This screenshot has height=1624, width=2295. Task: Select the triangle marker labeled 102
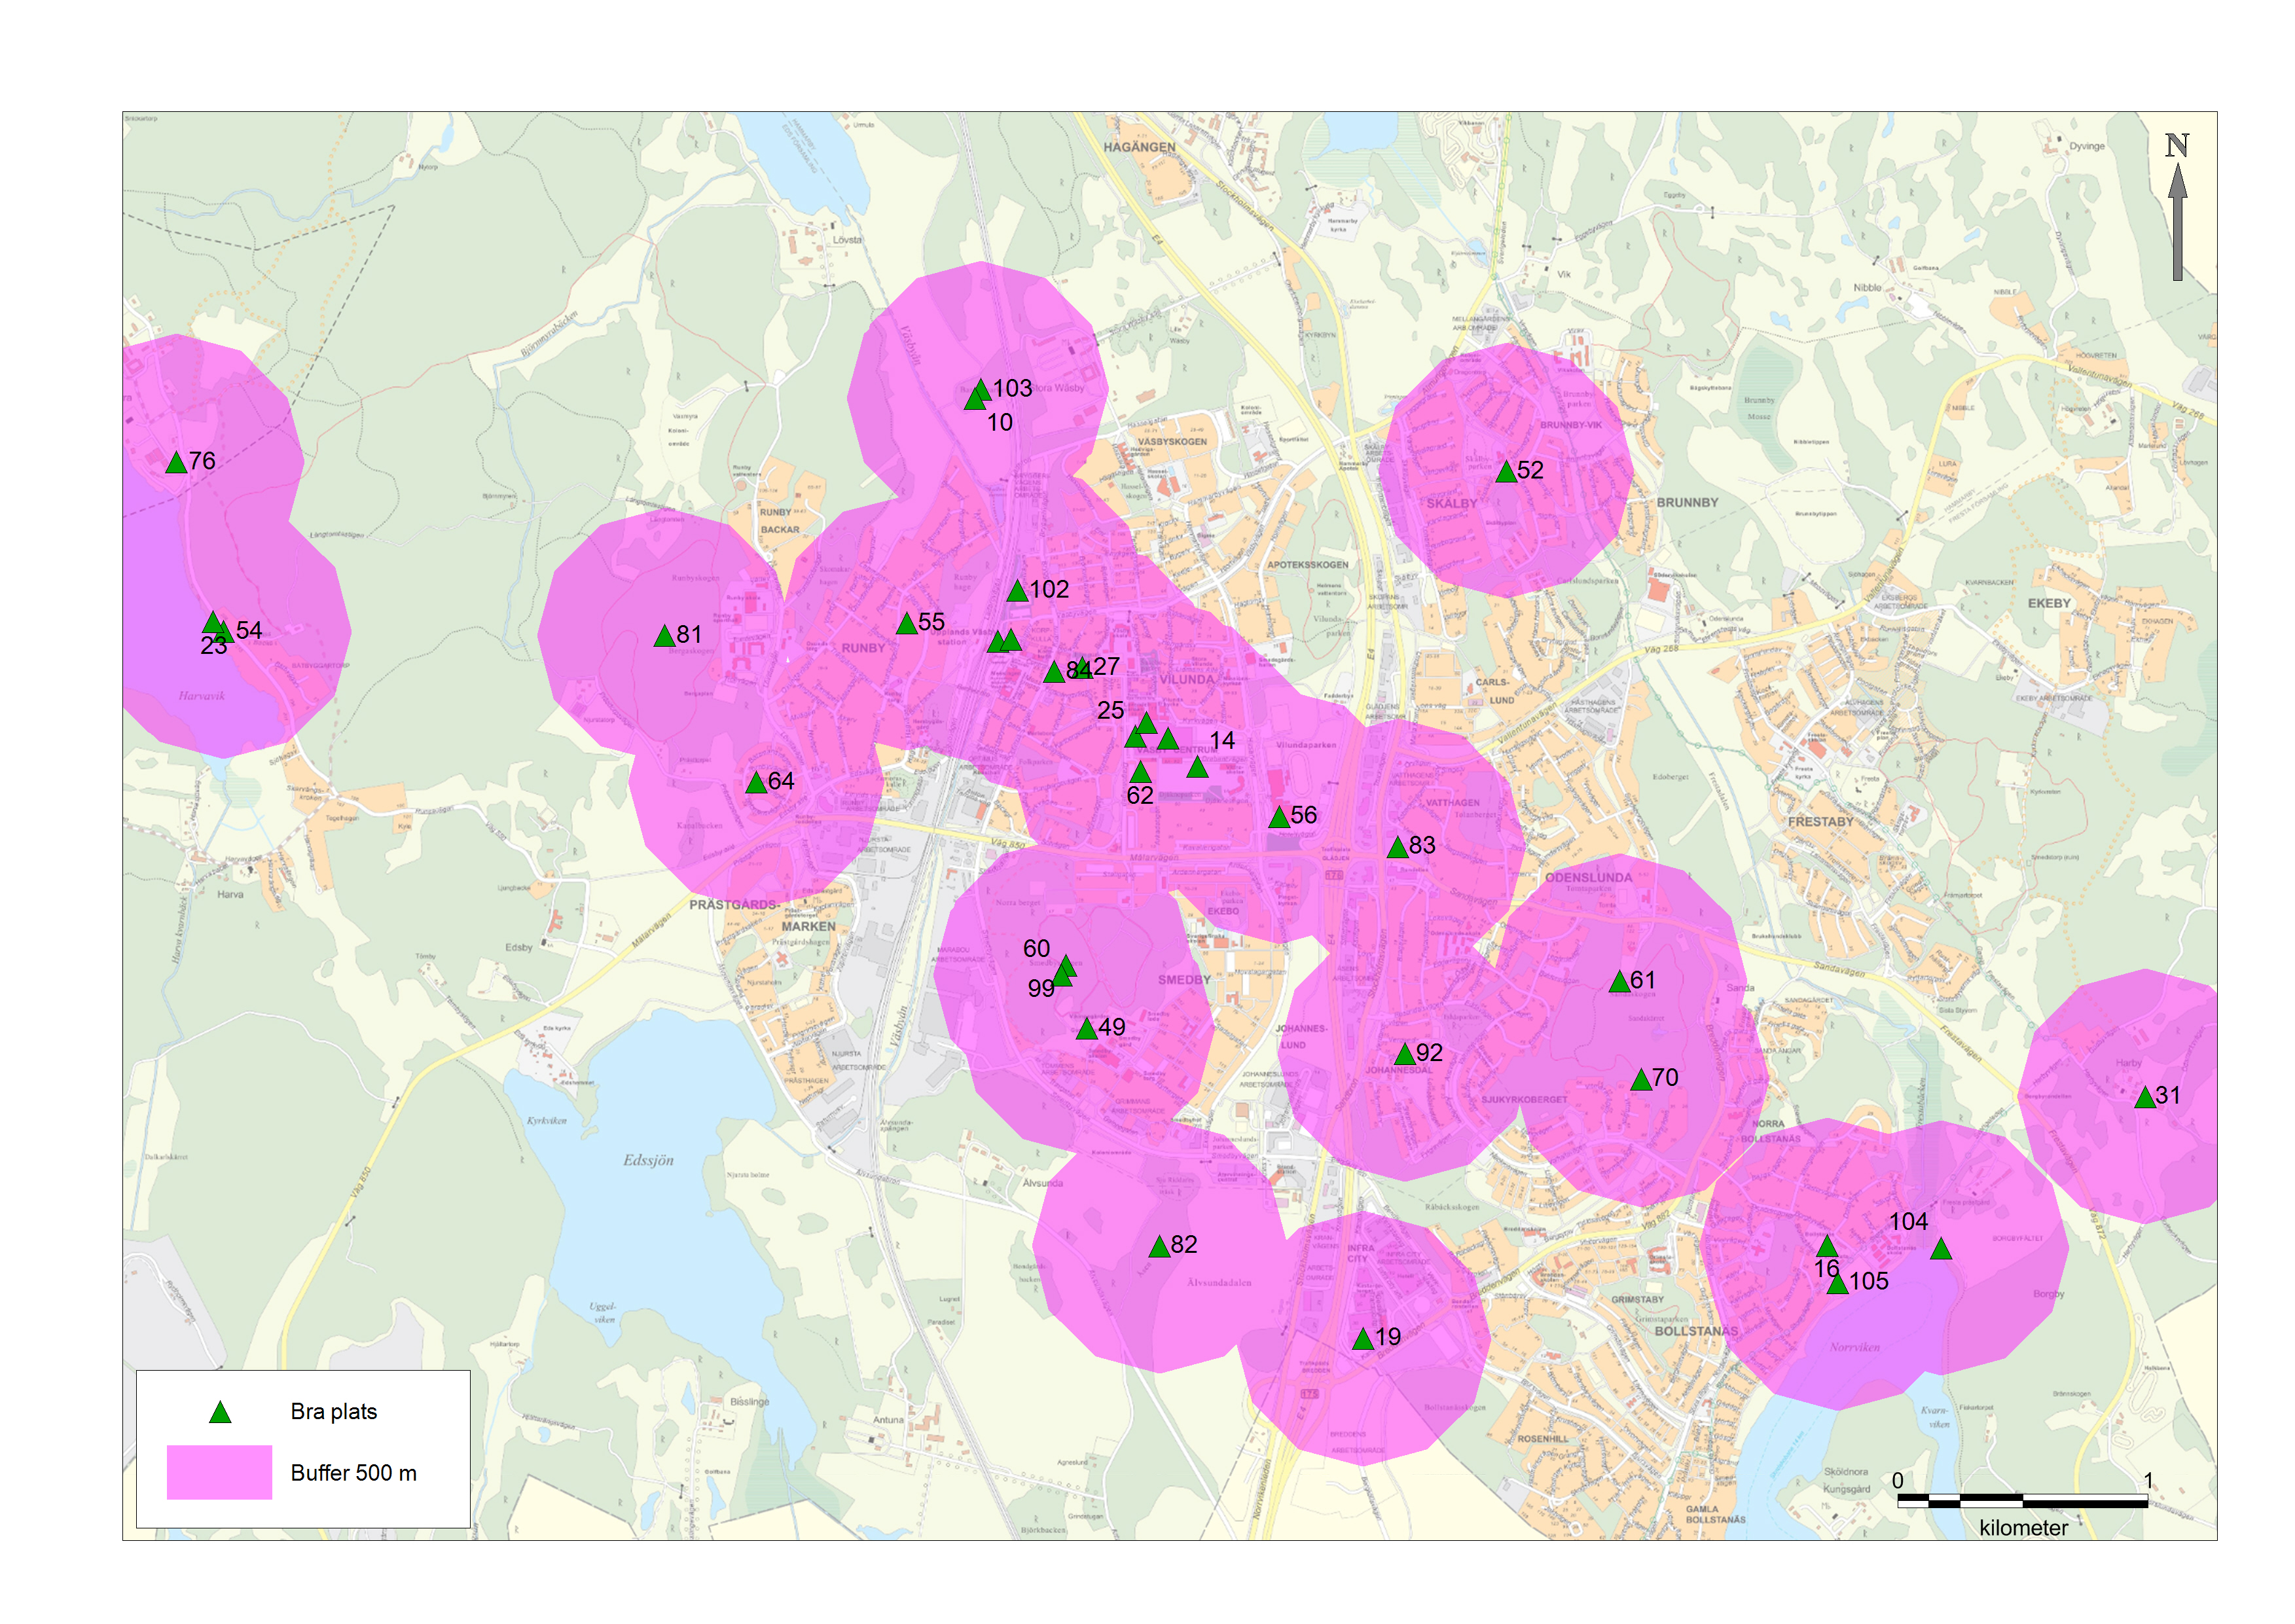tap(1017, 591)
